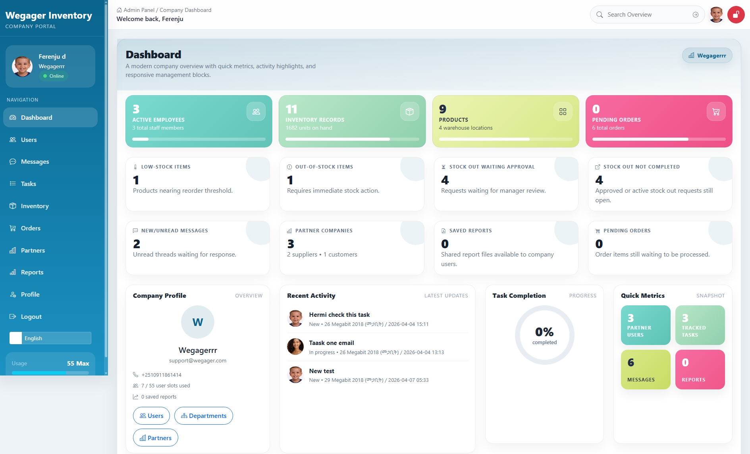Click the Stock Out Waiting Approval hourglass icon
The height and width of the screenshot is (454, 750).
(443, 167)
